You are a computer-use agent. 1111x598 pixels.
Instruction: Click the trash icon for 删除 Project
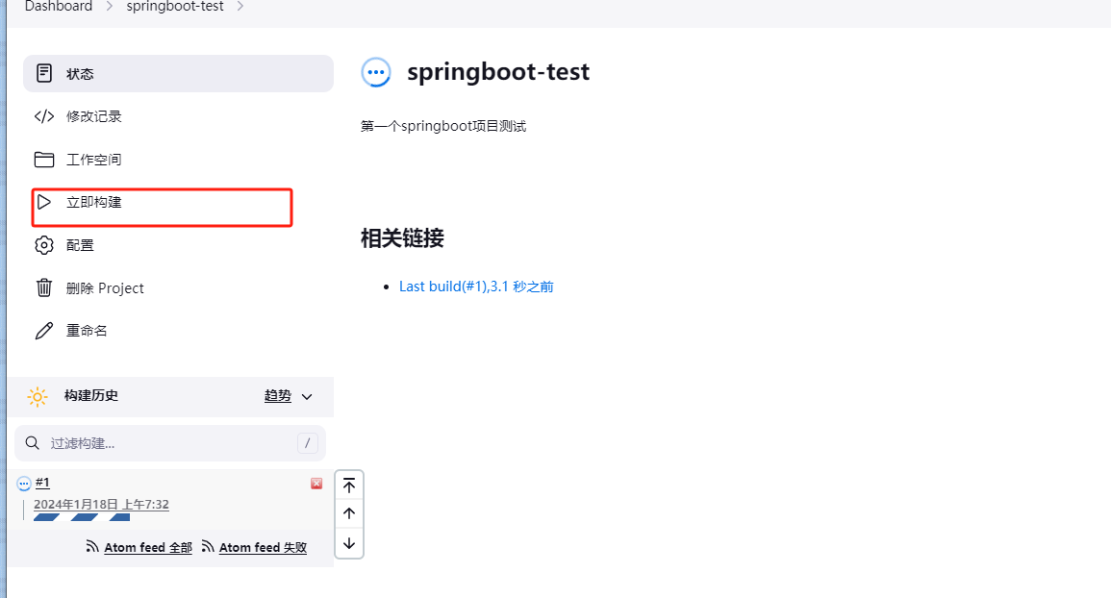click(x=44, y=287)
